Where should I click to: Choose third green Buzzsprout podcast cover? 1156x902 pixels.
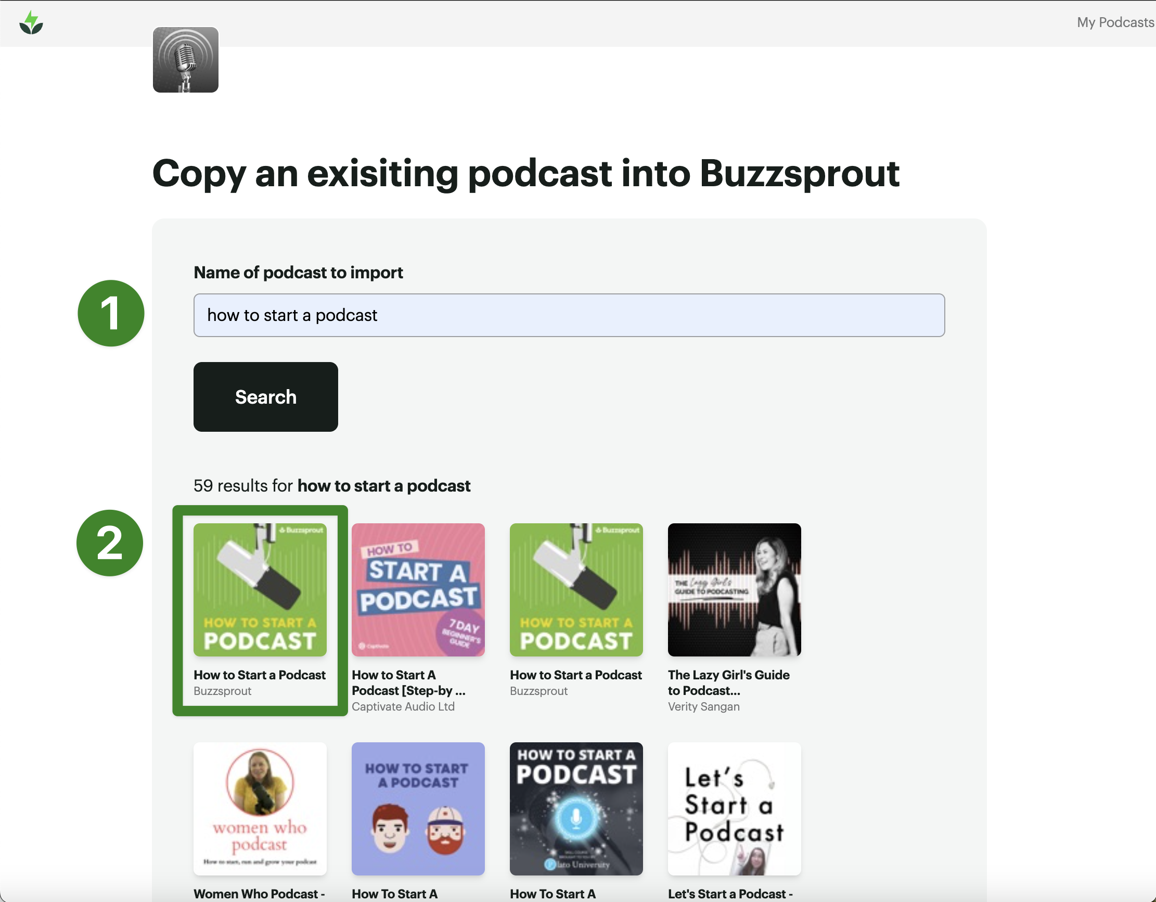pos(576,590)
